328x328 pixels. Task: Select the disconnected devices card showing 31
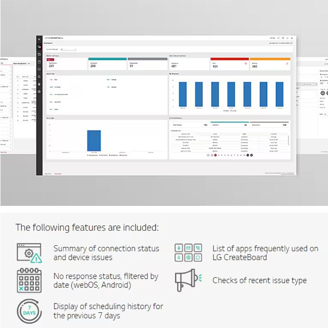click(148, 64)
